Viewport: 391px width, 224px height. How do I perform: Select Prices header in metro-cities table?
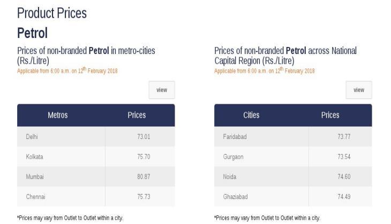(x=137, y=115)
